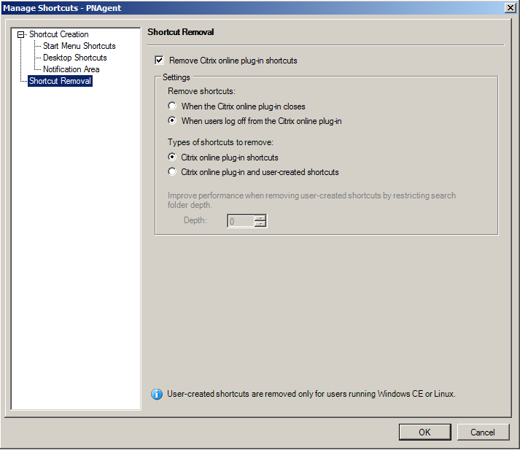Collapse the Shortcut Creation tree node
Screen dimensions: 520x450
[21, 34]
